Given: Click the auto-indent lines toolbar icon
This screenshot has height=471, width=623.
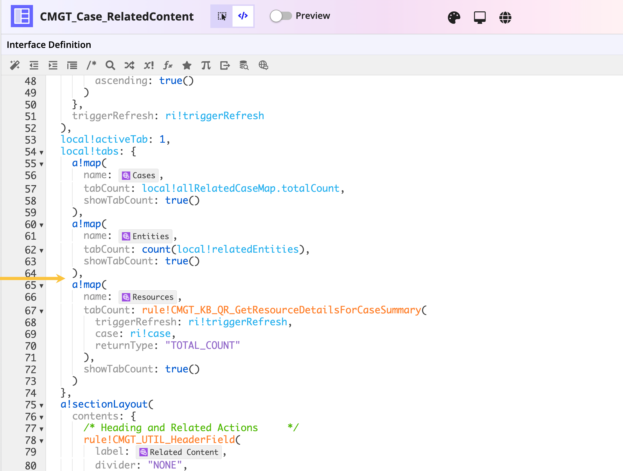Looking at the screenshot, I should (72, 65).
